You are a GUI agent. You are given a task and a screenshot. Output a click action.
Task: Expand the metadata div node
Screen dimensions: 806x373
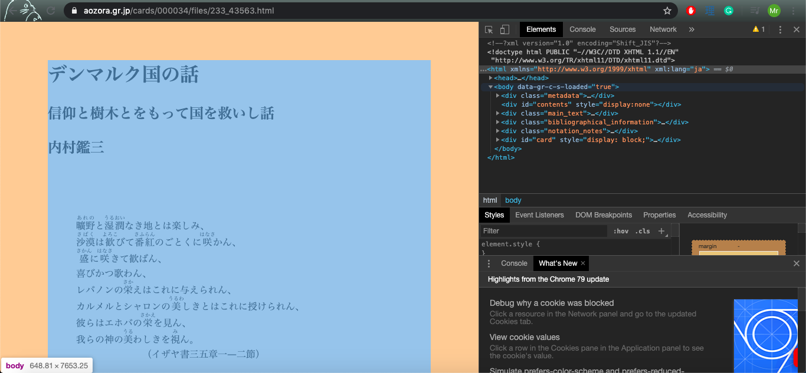click(497, 95)
